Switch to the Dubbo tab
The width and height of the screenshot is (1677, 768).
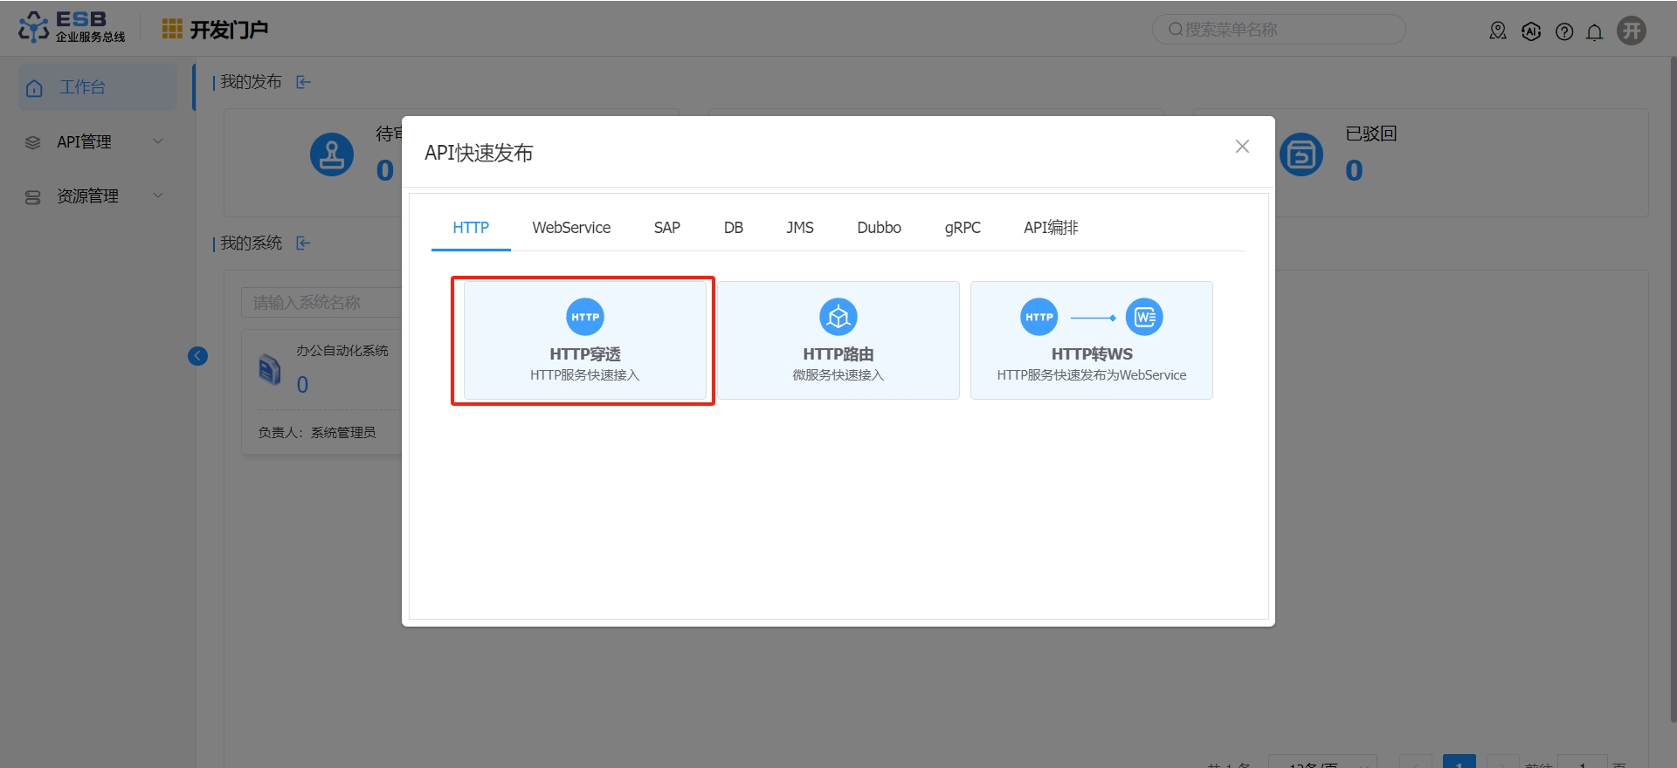[879, 228]
